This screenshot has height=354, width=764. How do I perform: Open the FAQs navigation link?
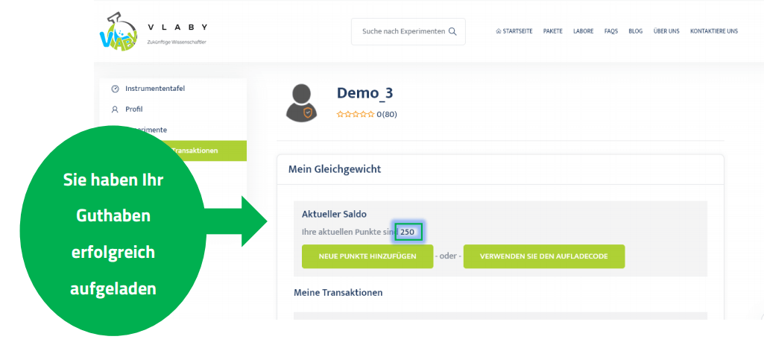point(610,31)
